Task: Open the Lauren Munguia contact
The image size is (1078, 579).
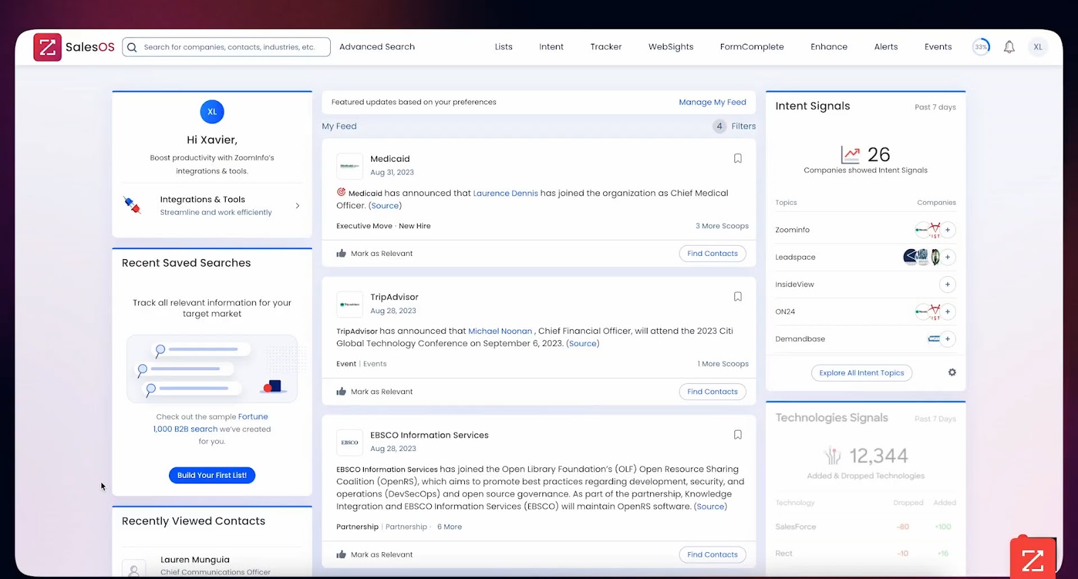Action: click(195, 559)
